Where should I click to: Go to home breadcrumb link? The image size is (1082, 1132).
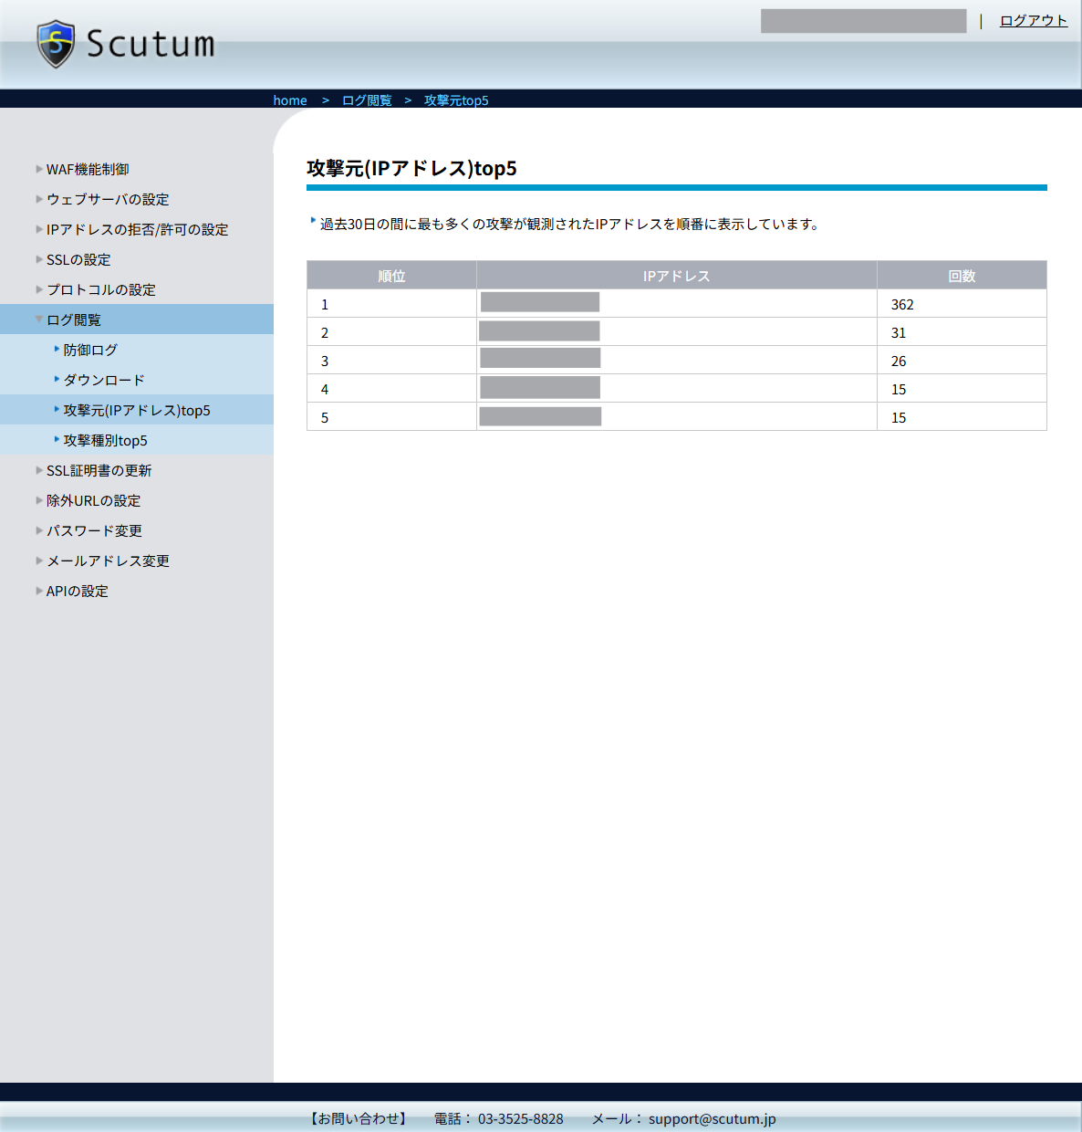click(x=290, y=100)
